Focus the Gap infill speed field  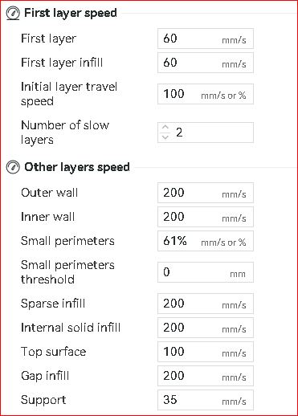click(206, 376)
